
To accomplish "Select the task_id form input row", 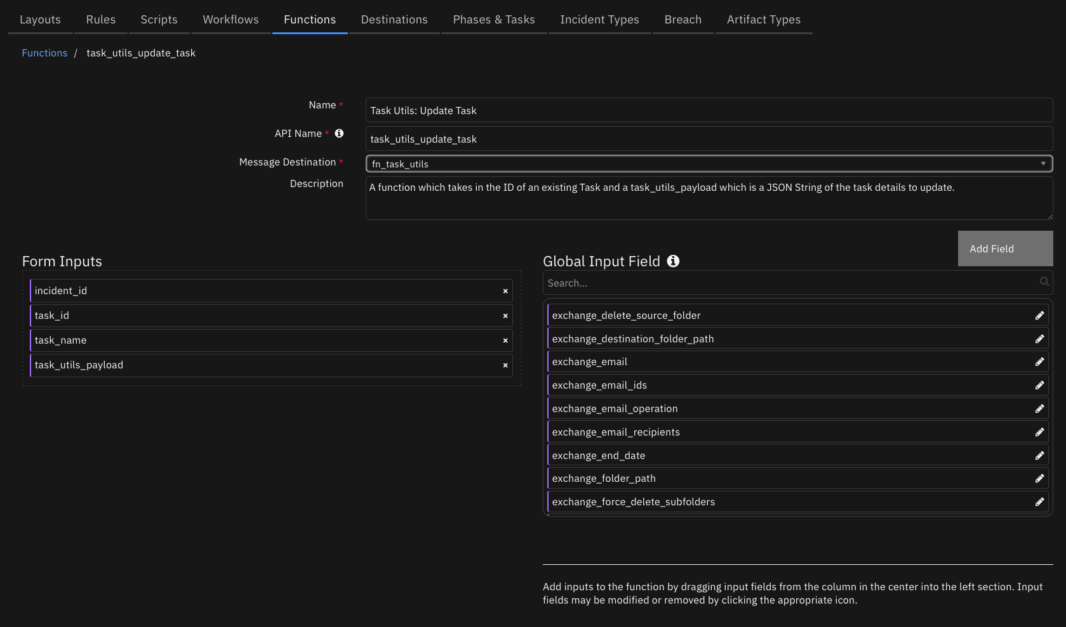I will (271, 316).
